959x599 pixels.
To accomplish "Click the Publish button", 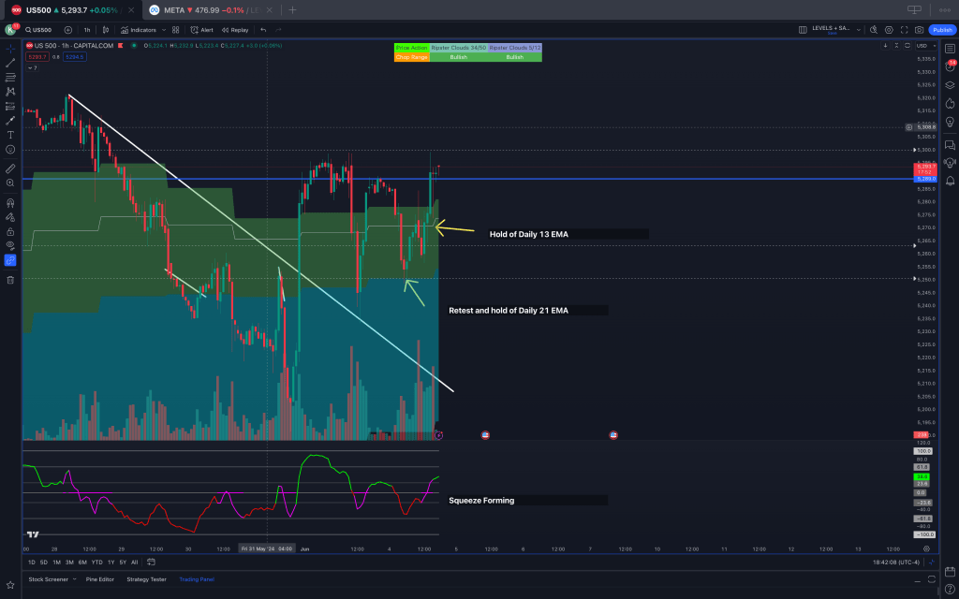I will tap(941, 30).
